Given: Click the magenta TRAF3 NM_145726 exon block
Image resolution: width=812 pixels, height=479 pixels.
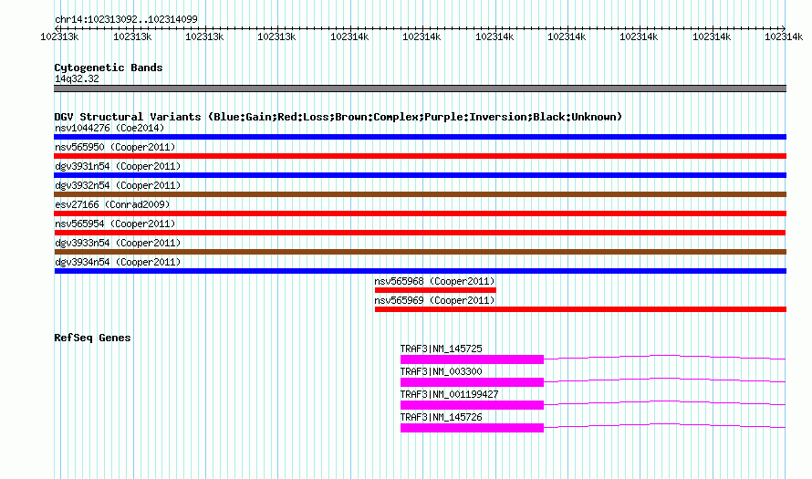Looking at the screenshot, I should [472, 428].
